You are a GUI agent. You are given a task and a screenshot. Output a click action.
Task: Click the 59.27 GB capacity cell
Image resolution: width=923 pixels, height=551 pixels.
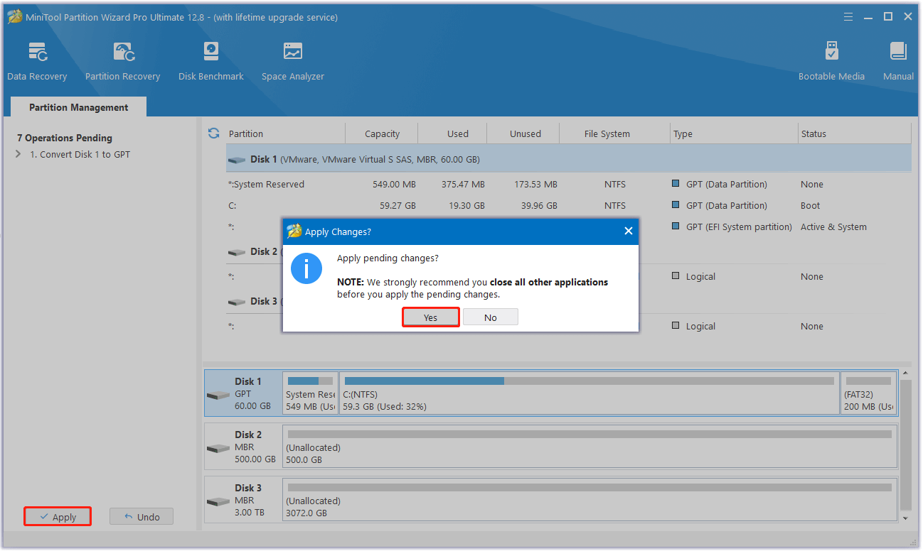click(396, 206)
